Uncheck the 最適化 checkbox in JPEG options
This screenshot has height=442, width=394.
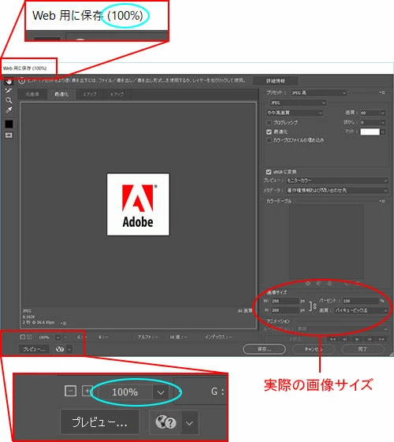269,132
